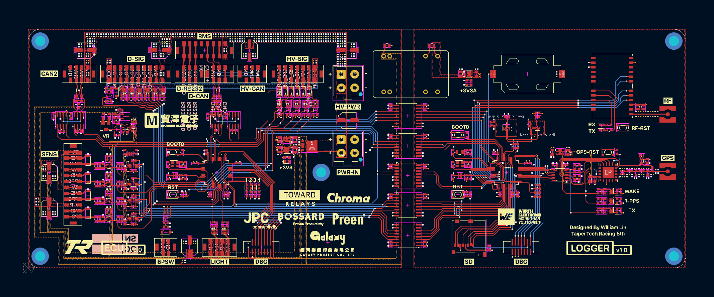Select the +3V3A net label
The image size is (714, 297).
tap(468, 91)
